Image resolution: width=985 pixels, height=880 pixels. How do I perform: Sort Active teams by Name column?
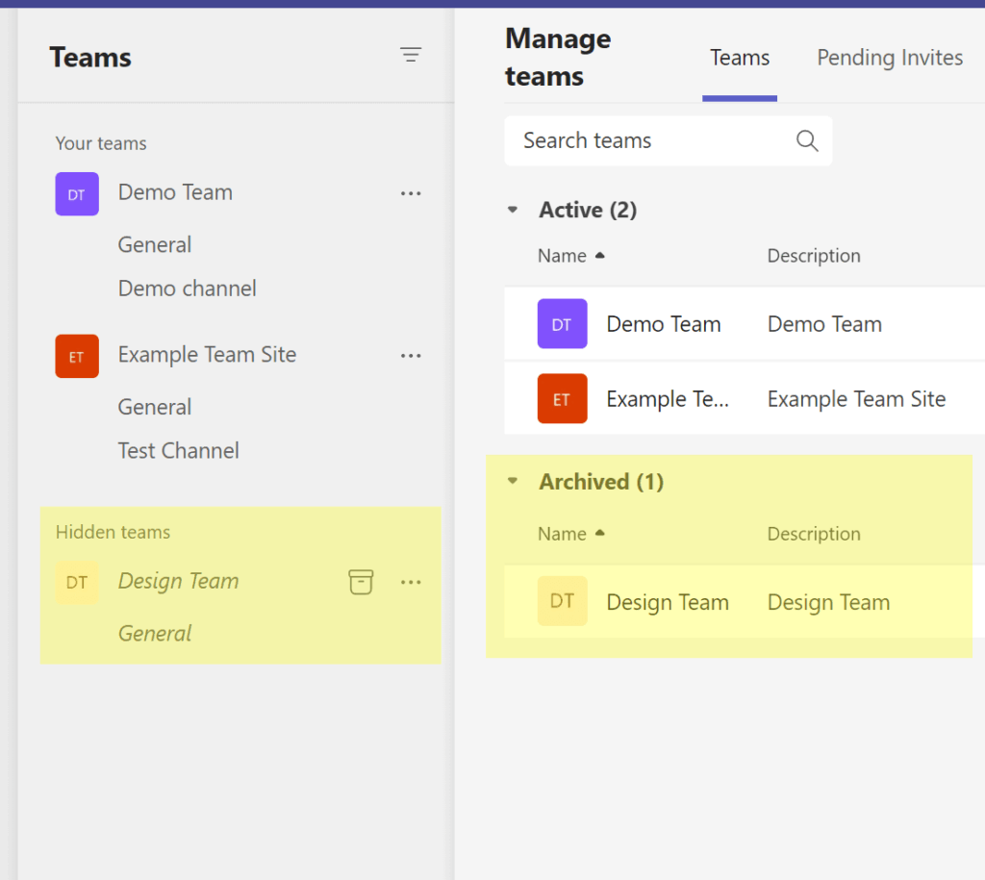click(570, 256)
